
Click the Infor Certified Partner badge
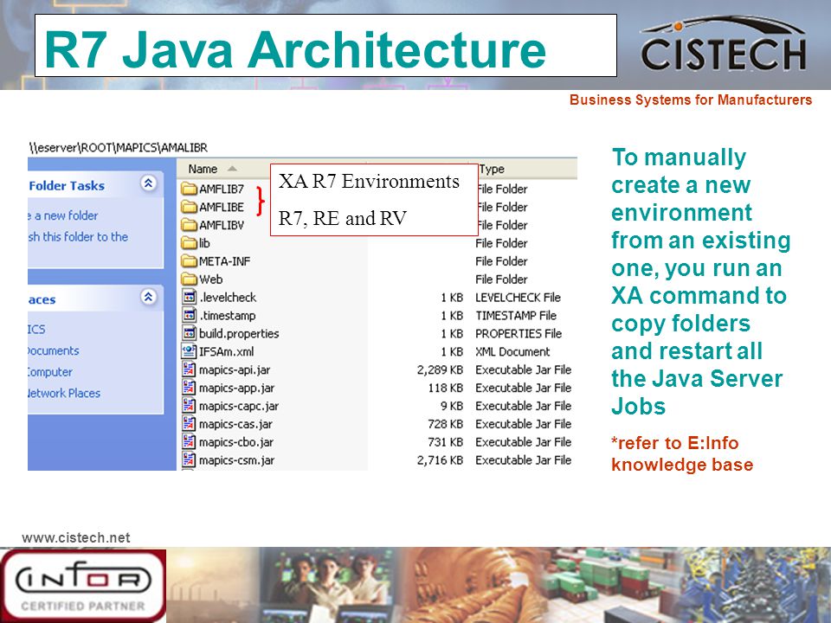tap(83, 586)
